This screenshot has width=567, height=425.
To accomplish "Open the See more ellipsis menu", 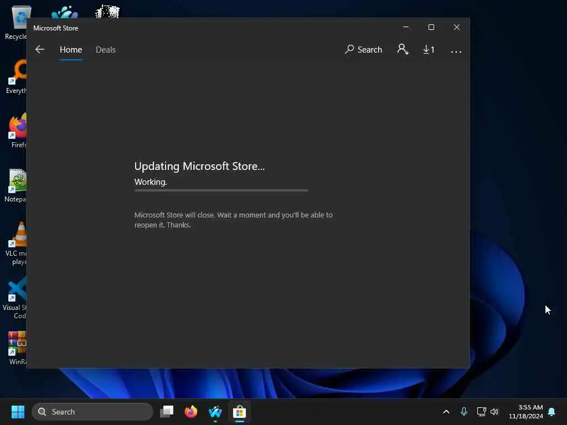I will (456, 51).
